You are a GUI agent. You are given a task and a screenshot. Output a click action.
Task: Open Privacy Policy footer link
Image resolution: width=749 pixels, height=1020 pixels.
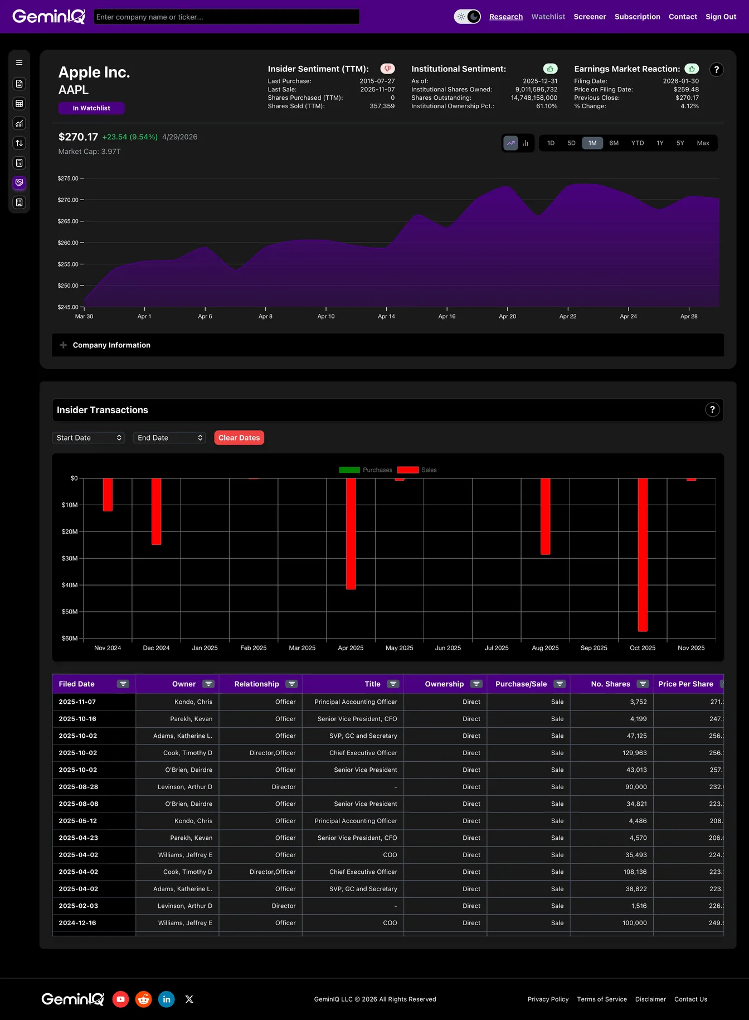tap(548, 999)
